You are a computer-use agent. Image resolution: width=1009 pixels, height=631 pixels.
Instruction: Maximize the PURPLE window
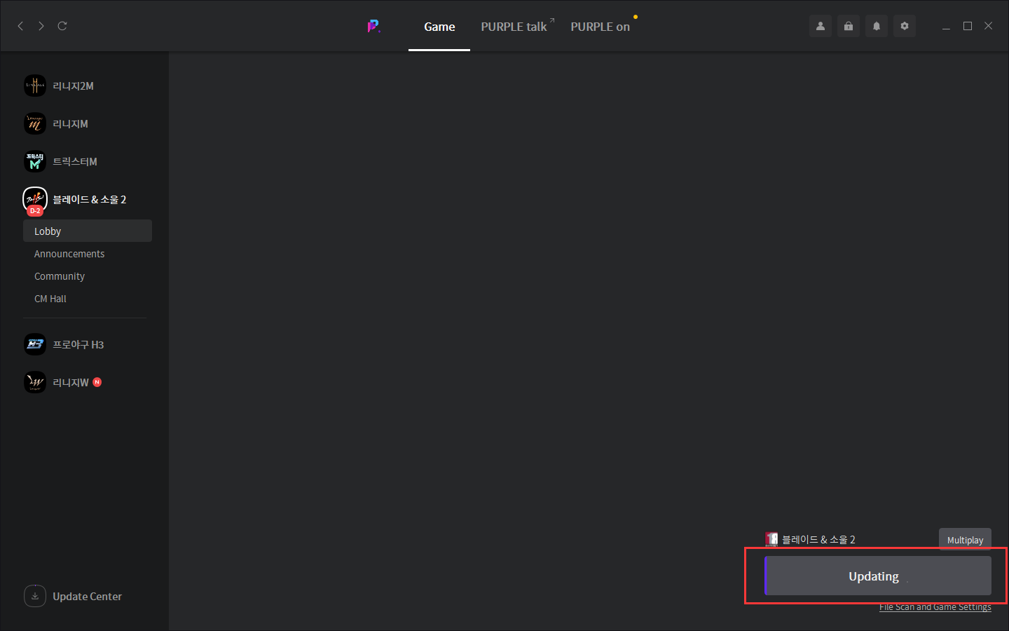(968, 26)
